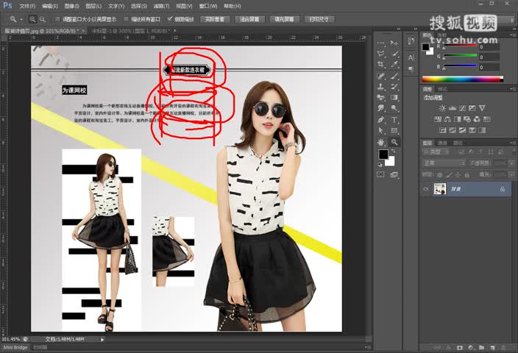
Task: Select the Move tool
Action: click(x=394, y=43)
